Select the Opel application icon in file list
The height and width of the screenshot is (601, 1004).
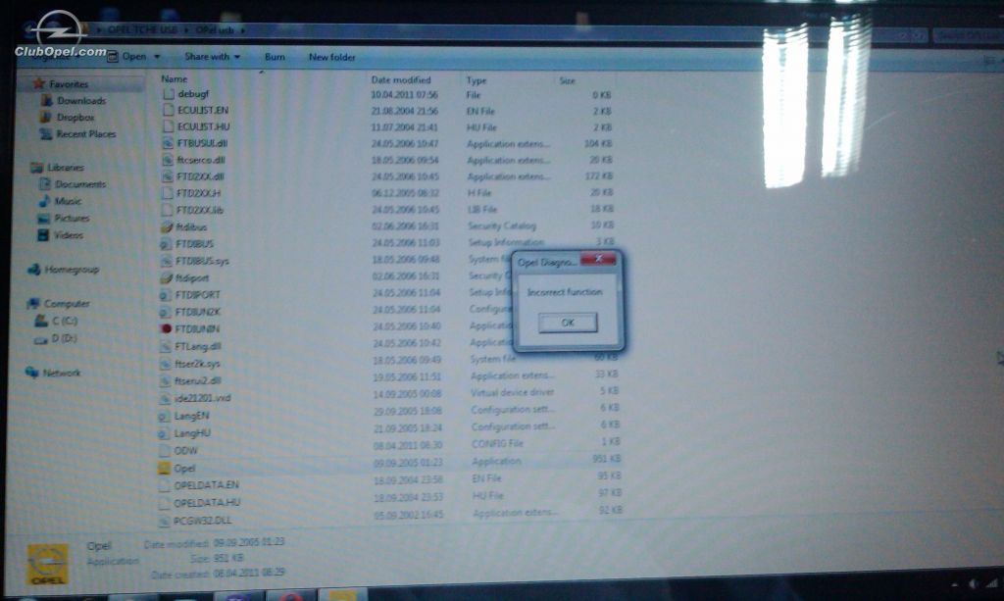coord(164,469)
